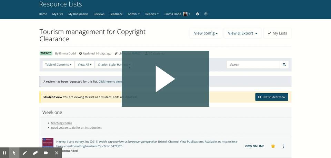Click the 'By Emma Dodd' author text
The image size is (331, 158).
pos(66,53)
